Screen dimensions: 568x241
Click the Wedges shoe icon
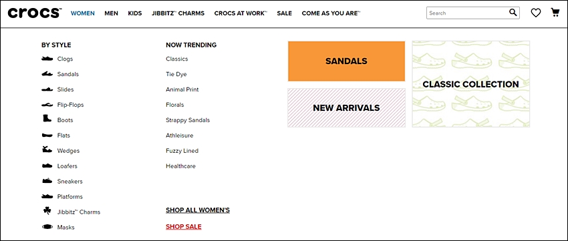[47, 149]
